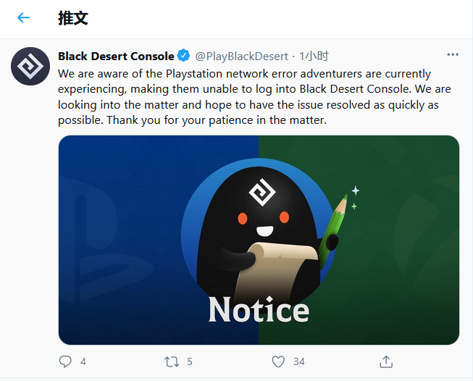
Task: Open the image at the Notice caption
Action: click(259, 310)
